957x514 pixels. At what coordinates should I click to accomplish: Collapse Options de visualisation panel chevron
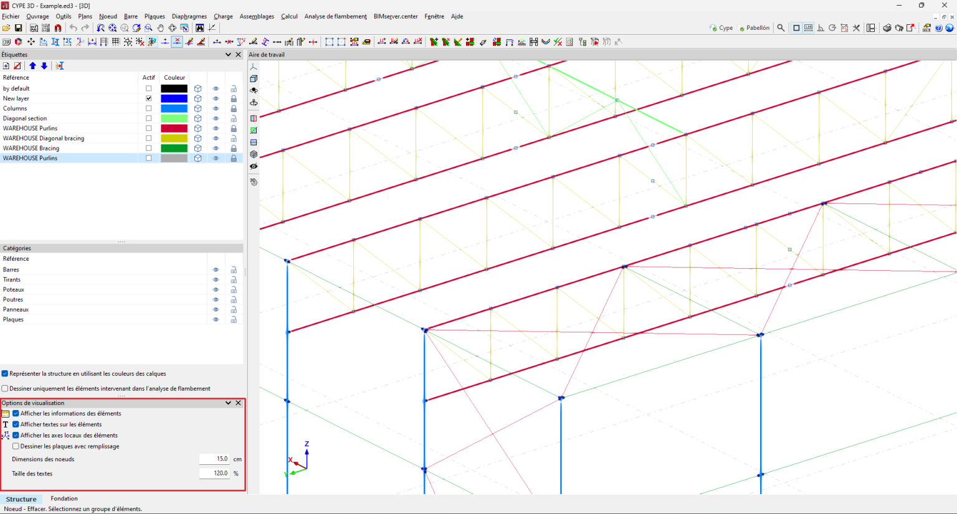pyautogui.click(x=228, y=403)
